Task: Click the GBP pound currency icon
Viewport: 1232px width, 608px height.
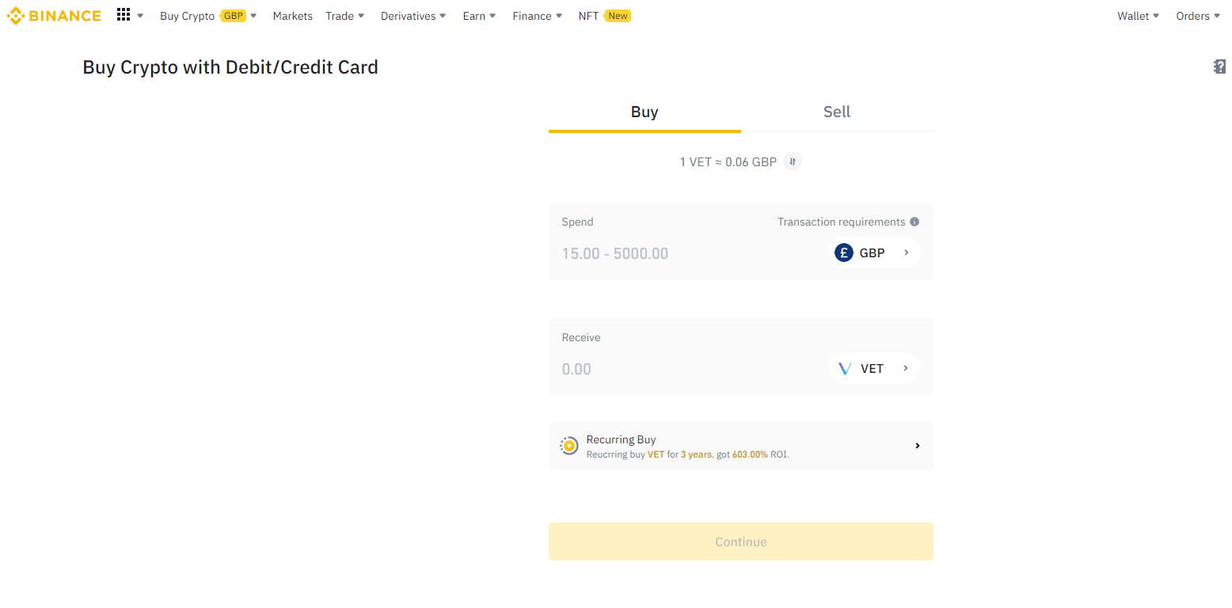Action: click(x=844, y=253)
